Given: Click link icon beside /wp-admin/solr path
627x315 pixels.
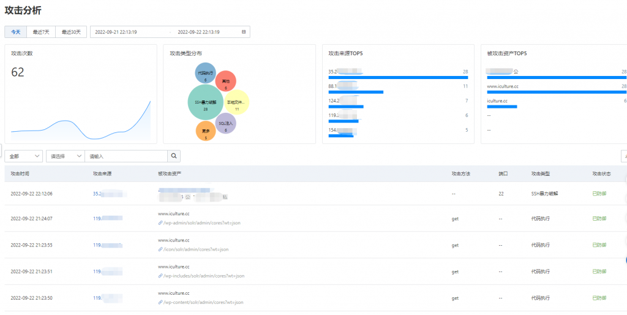Looking at the screenshot, I should [x=160, y=223].
